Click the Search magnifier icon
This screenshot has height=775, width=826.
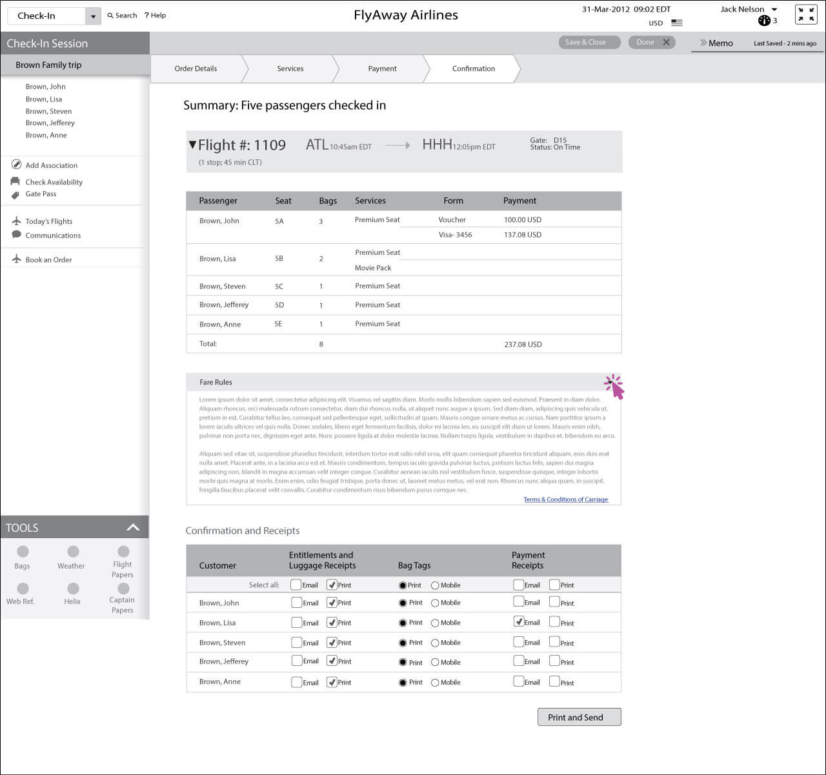110,15
